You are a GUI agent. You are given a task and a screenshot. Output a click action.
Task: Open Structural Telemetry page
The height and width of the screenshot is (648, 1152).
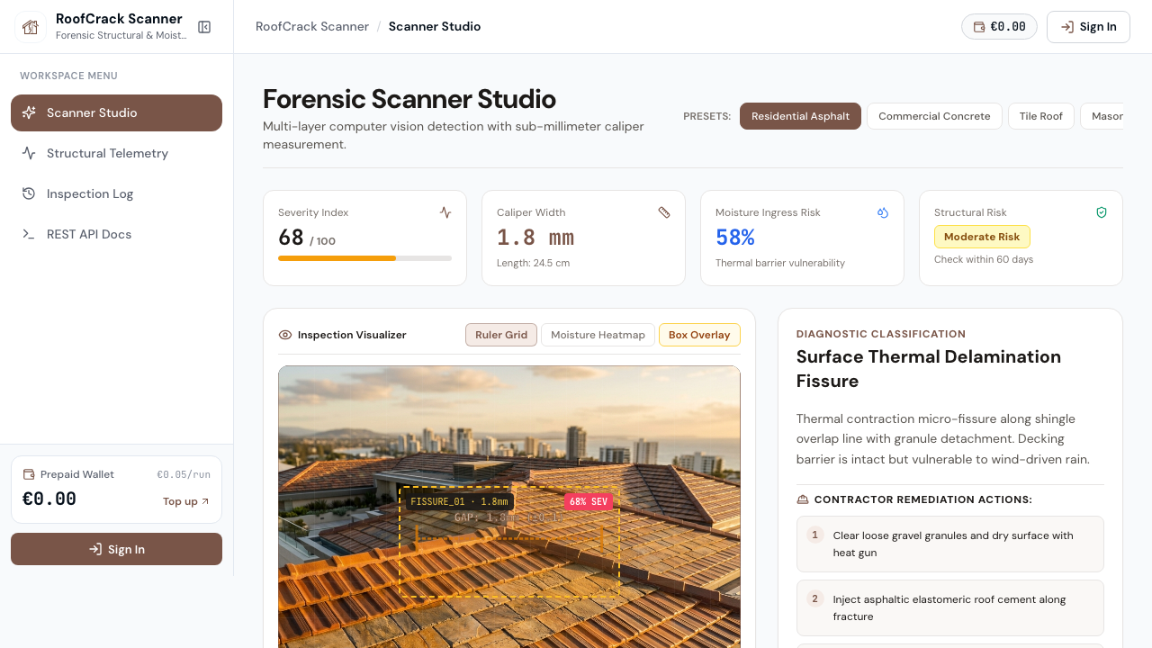pyautogui.click(x=116, y=153)
